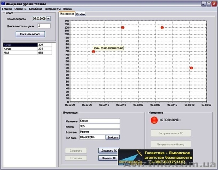
Task: Click the application icon in title bar
Action: (3, 4)
